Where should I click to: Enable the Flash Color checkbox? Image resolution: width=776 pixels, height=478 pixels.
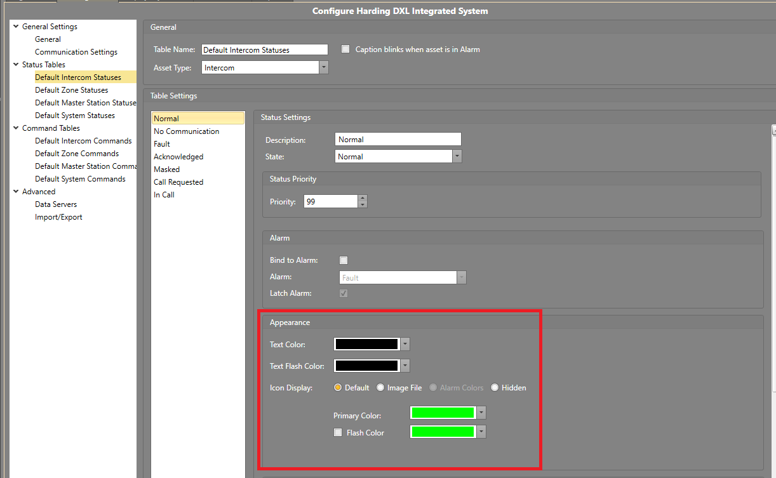coord(338,433)
